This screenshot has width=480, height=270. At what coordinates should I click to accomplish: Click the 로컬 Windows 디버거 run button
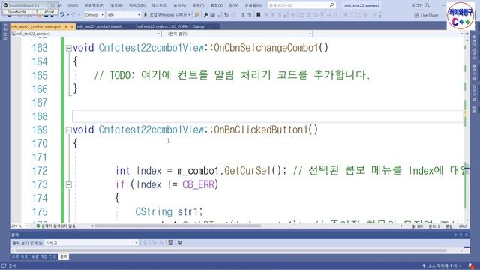click(167, 15)
